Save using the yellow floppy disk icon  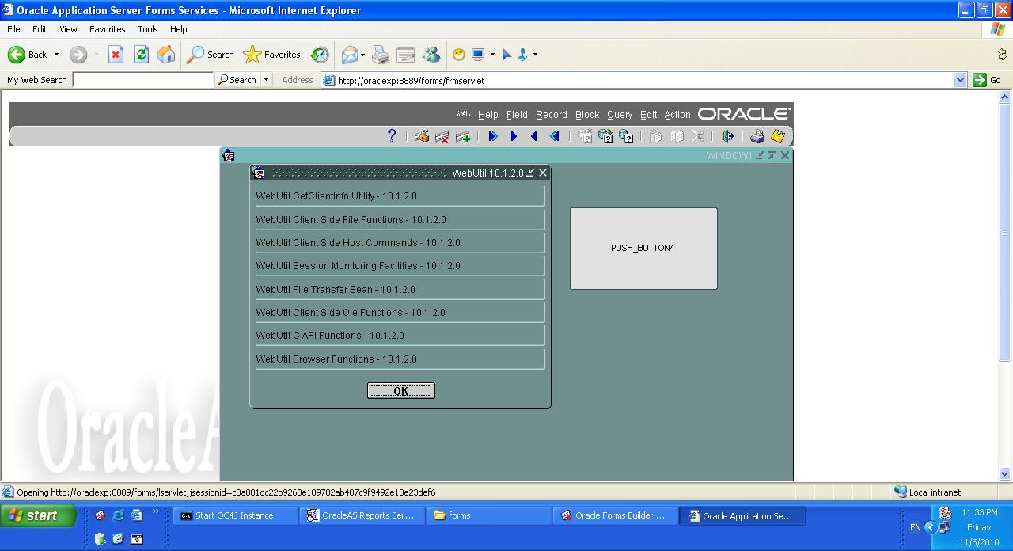[x=778, y=136]
